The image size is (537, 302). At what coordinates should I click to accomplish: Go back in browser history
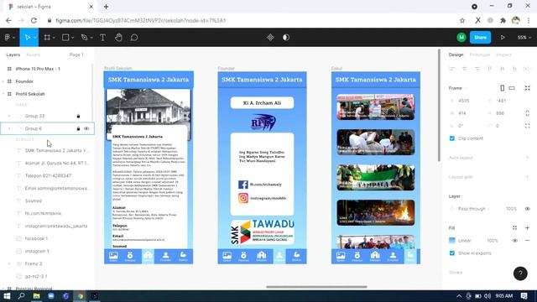click(8, 20)
